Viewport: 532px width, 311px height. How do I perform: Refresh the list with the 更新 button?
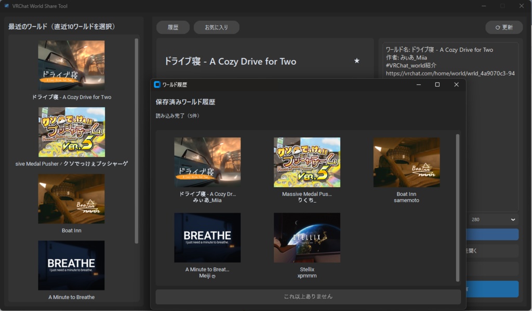pyautogui.click(x=504, y=27)
